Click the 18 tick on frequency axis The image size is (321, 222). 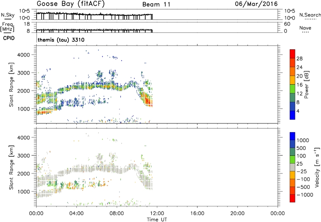tap(27, 24)
